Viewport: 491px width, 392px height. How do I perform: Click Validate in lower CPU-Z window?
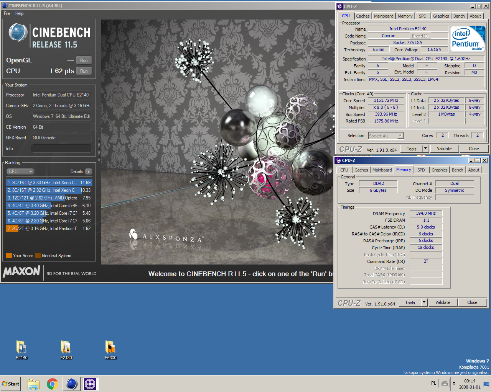443,302
